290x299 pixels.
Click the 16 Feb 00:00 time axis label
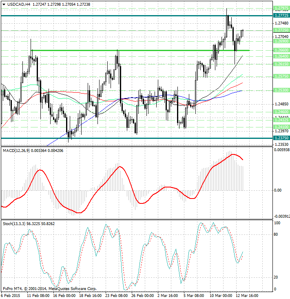tap(64, 296)
